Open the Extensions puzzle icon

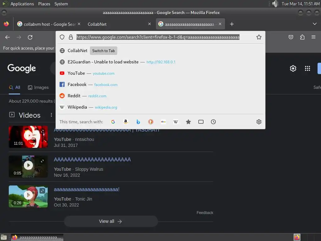[302, 37]
